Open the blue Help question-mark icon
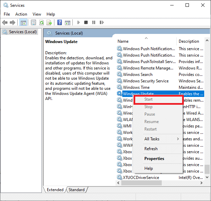The width and height of the screenshot is (211, 201). 59,23
